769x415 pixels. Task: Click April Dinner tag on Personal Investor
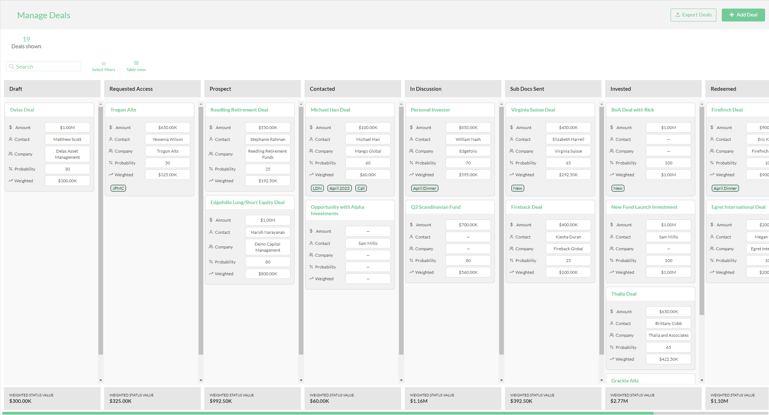click(x=424, y=188)
